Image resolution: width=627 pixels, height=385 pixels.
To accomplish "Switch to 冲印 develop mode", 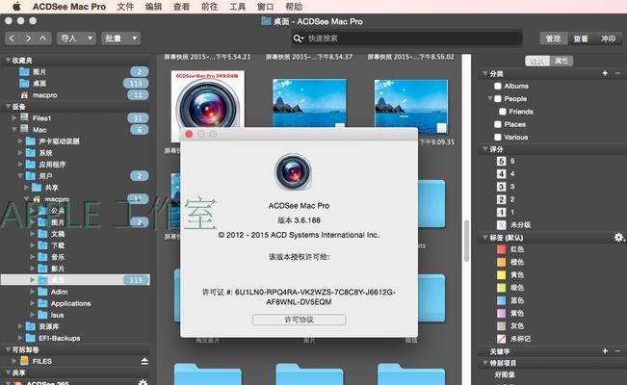I will tap(608, 38).
